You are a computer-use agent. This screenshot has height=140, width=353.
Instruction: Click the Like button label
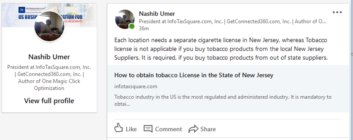click(131, 129)
